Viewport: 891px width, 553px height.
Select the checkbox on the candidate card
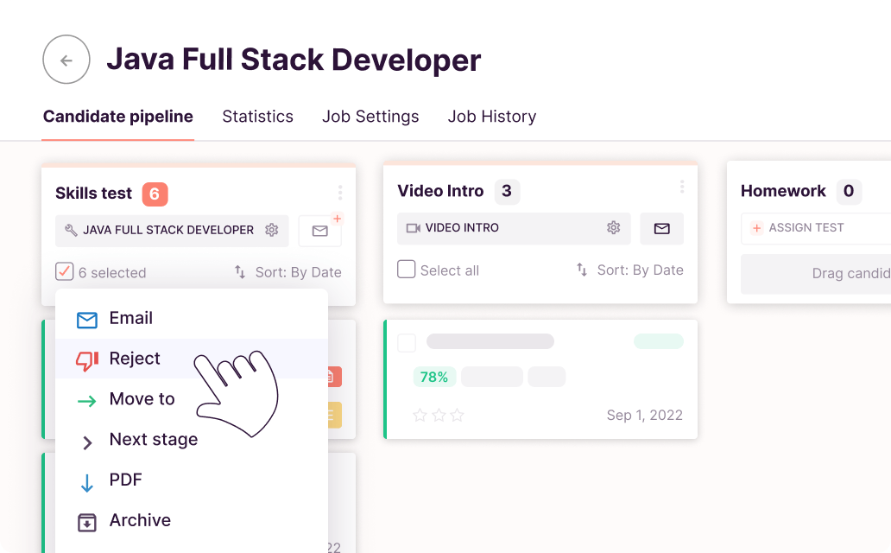[x=406, y=342]
